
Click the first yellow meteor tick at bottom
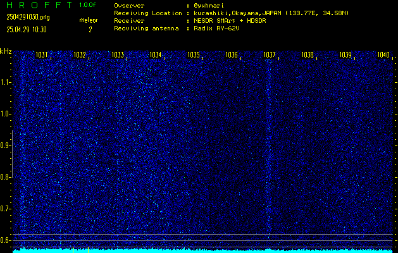73,250
